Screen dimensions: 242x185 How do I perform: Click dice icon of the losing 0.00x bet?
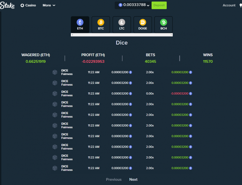[55, 94]
